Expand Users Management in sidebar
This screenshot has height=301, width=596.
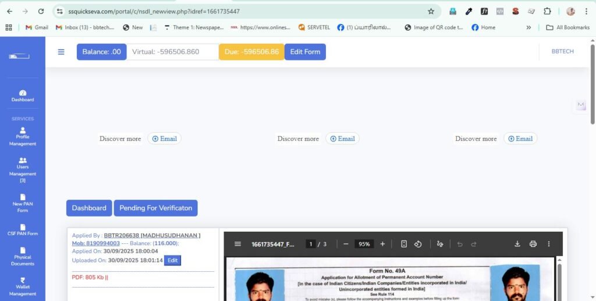[x=23, y=169]
